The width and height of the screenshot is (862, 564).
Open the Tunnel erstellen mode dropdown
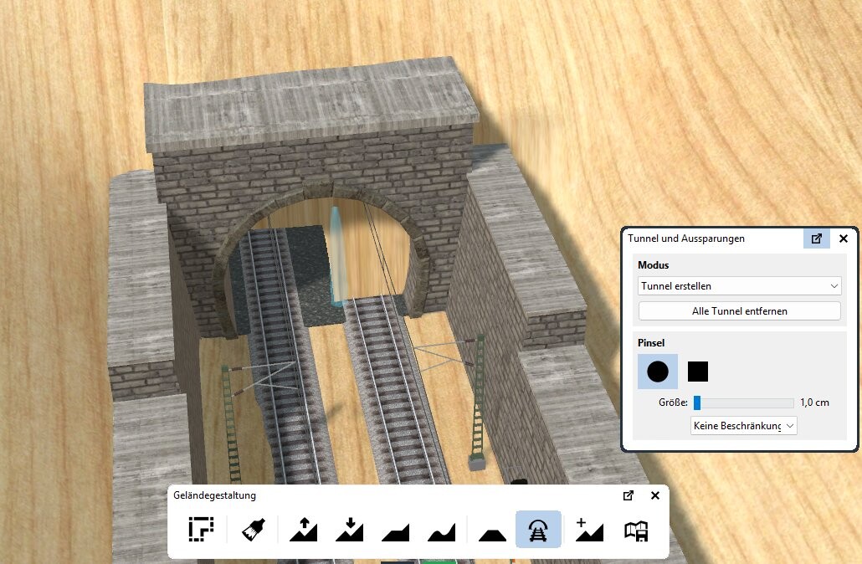pyautogui.click(x=739, y=286)
